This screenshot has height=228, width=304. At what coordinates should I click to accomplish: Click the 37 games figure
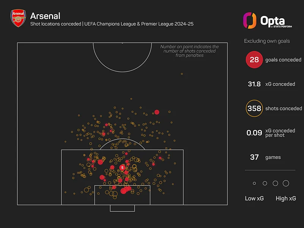[254, 157]
